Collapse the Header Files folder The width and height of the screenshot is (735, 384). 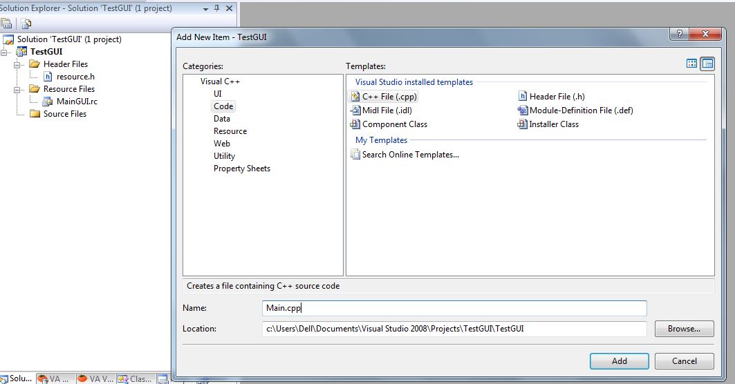coord(17,64)
